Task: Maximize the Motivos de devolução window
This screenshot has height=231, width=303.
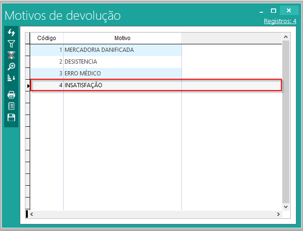Action: 273,10
